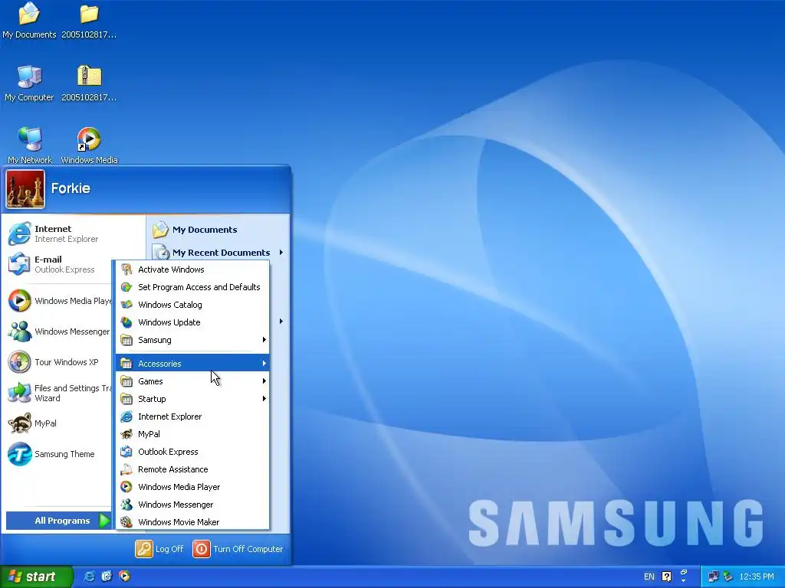Open the Accessories folder
Viewport: 785px width, 588px height.
192,364
